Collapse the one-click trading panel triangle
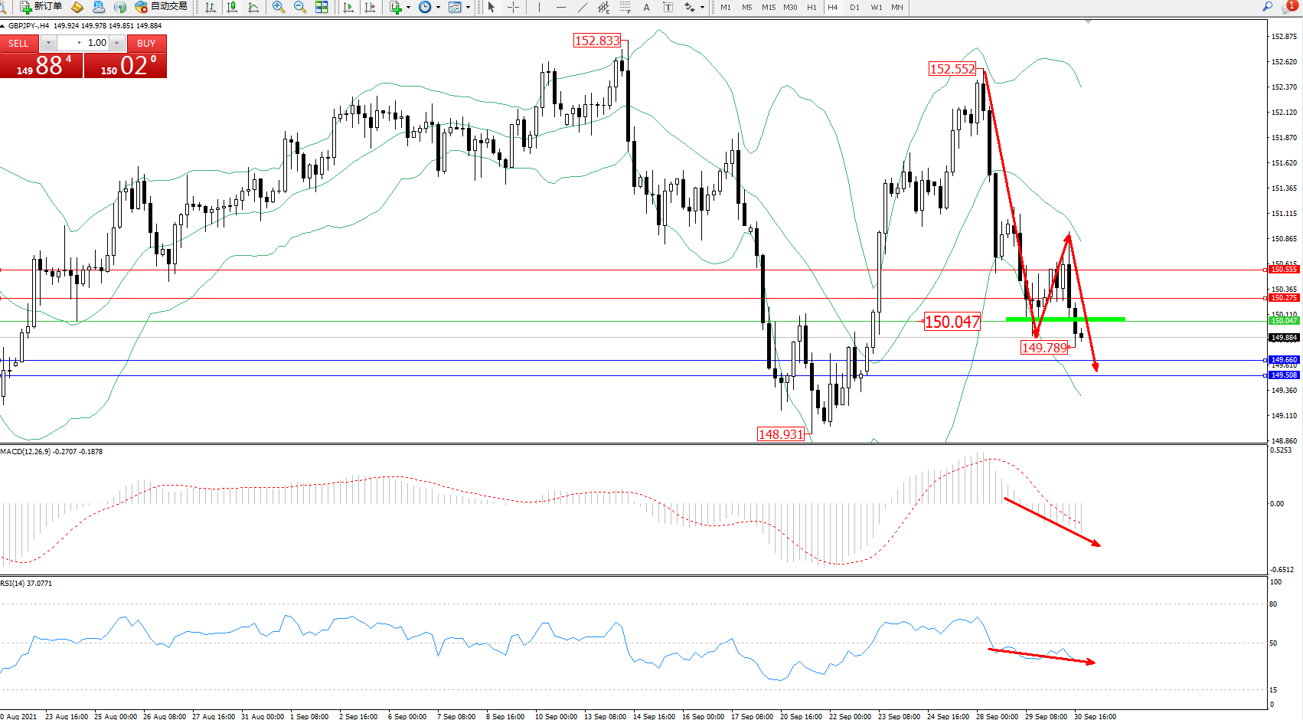This screenshot has width=1303, height=720. coord(3,26)
